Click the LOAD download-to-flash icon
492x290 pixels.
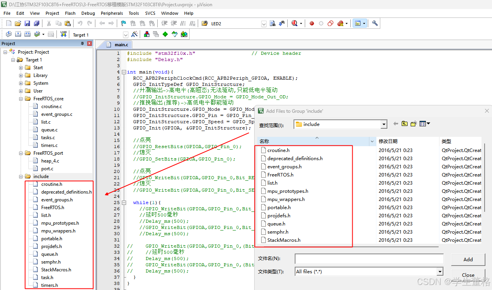63,34
